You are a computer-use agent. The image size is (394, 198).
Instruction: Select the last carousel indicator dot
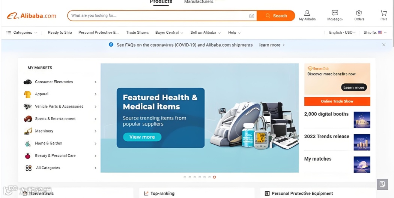point(214,177)
